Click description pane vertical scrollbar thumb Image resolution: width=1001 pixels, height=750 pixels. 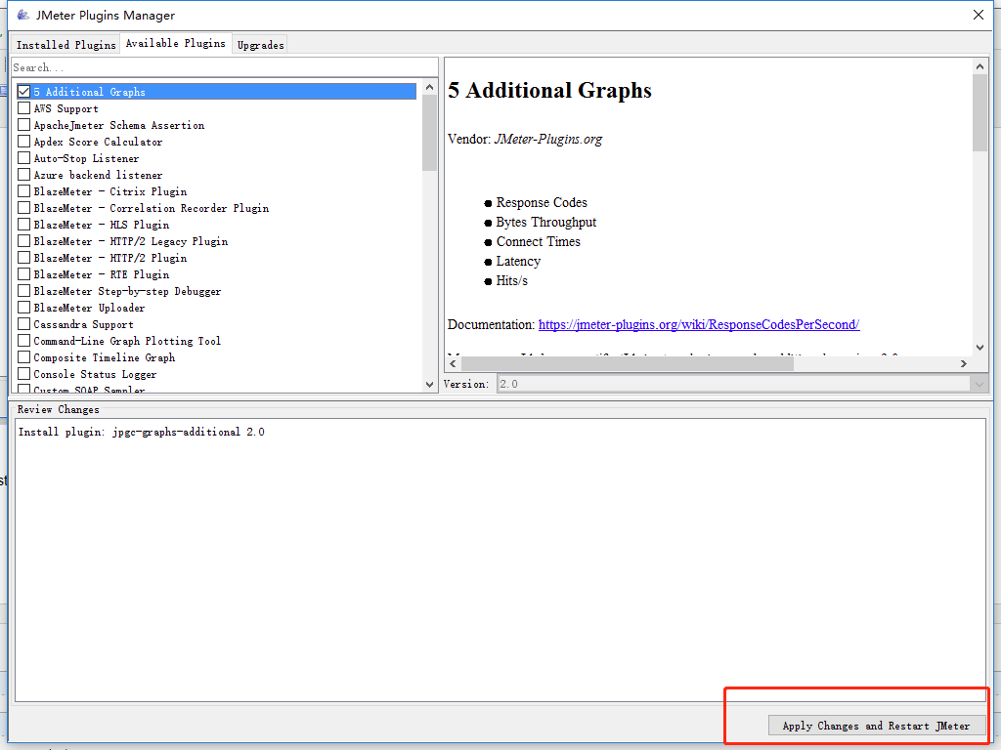979,113
